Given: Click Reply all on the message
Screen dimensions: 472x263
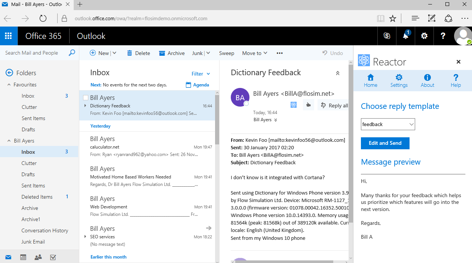Looking at the screenshot, I should 334,105.
